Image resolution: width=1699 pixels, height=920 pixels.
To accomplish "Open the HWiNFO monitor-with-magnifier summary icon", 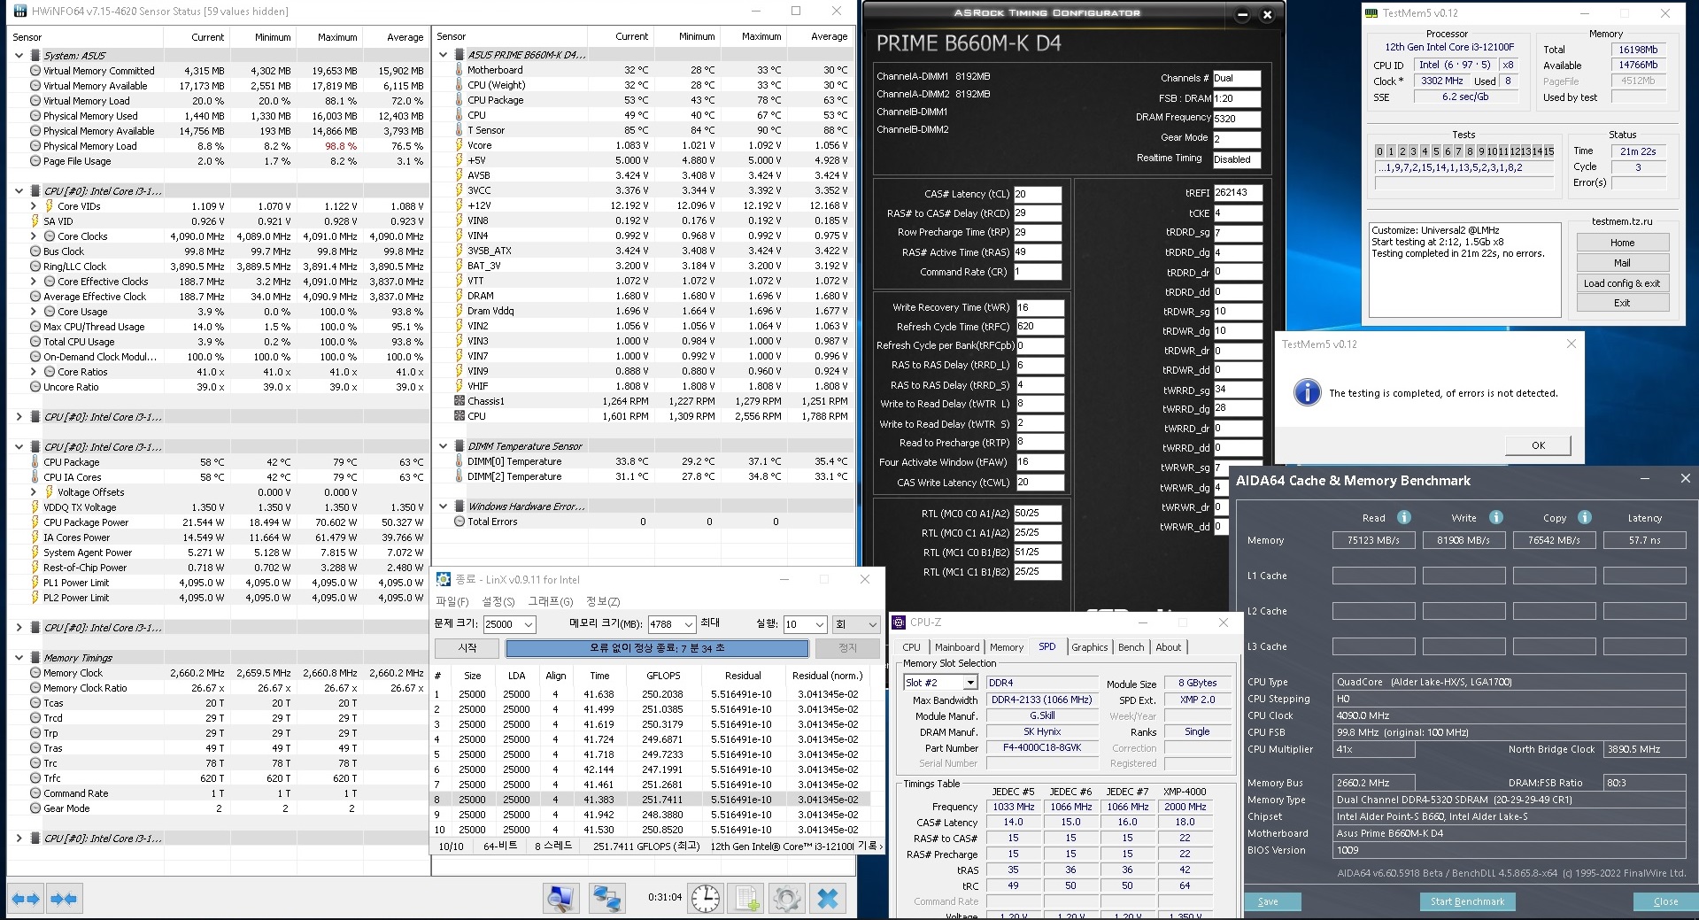I will point(561,899).
